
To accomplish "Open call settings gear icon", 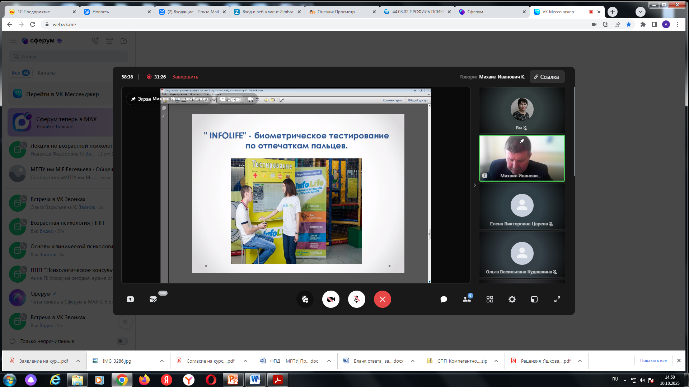I will click(512, 299).
